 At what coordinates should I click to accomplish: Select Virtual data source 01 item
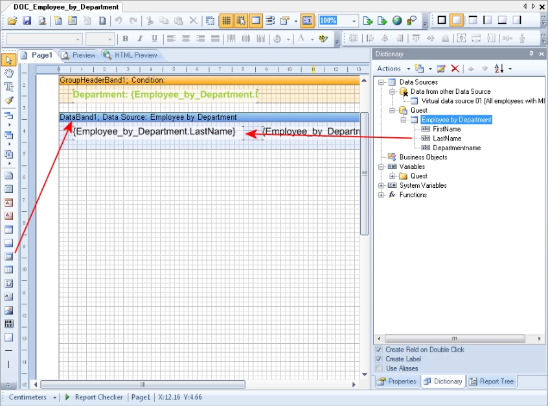pos(483,101)
